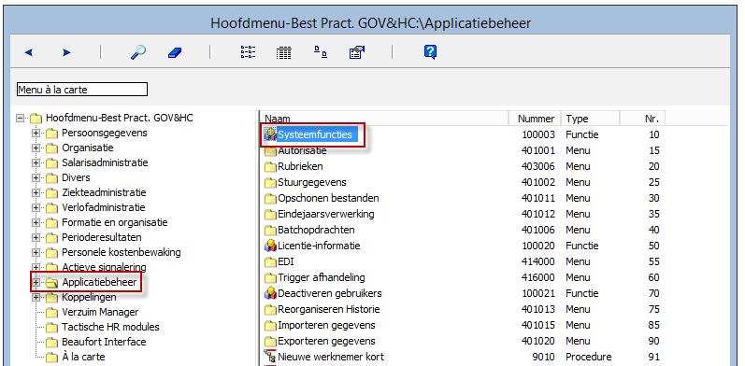This screenshot has width=745, height=366.
Task: Open help with the question mark icon
Action: point(430,51)
